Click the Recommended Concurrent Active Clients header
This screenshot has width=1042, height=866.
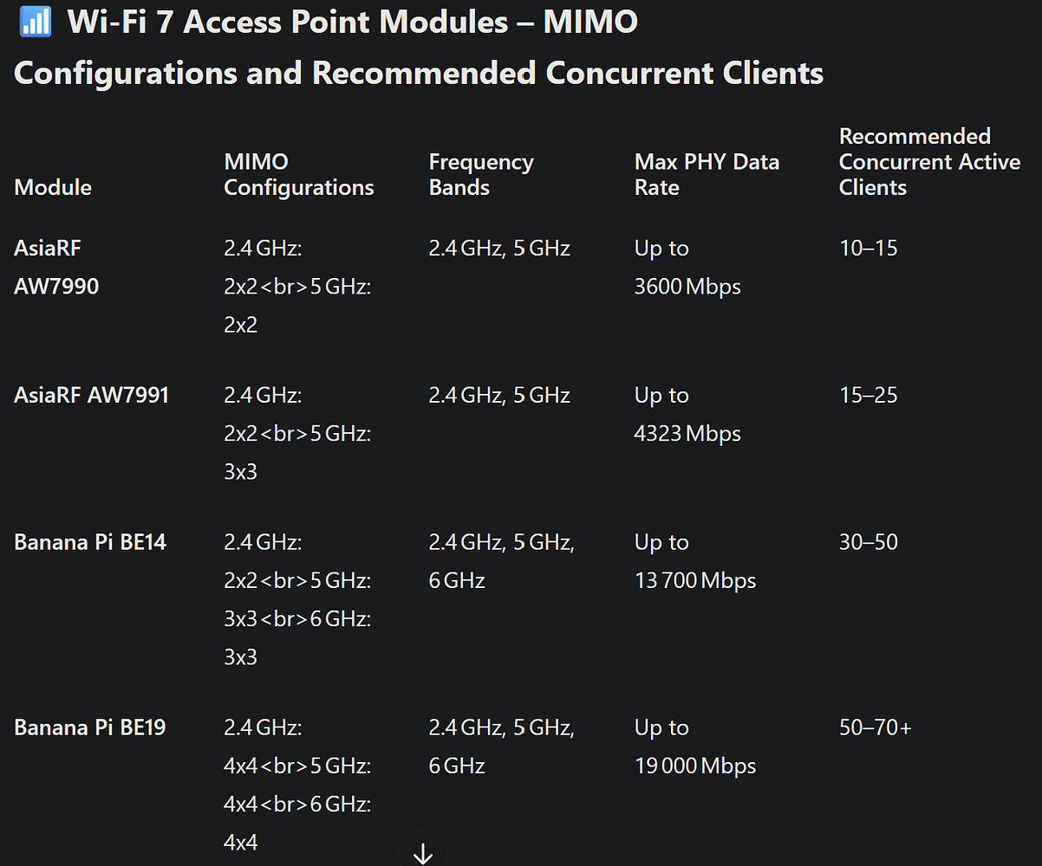[x=929, y=162]
